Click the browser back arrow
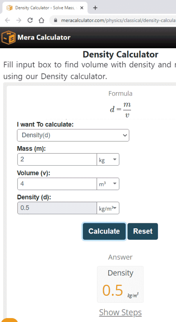This screenshot has width=176, height=322. pos(7,20)
